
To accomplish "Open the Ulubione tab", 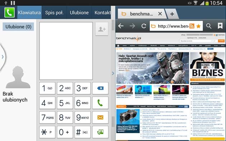I will coord(79,13).
